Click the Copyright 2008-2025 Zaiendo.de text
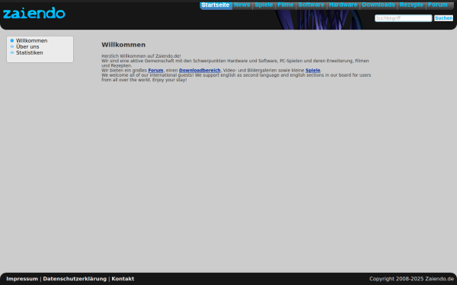 click(x=411, y=279)
